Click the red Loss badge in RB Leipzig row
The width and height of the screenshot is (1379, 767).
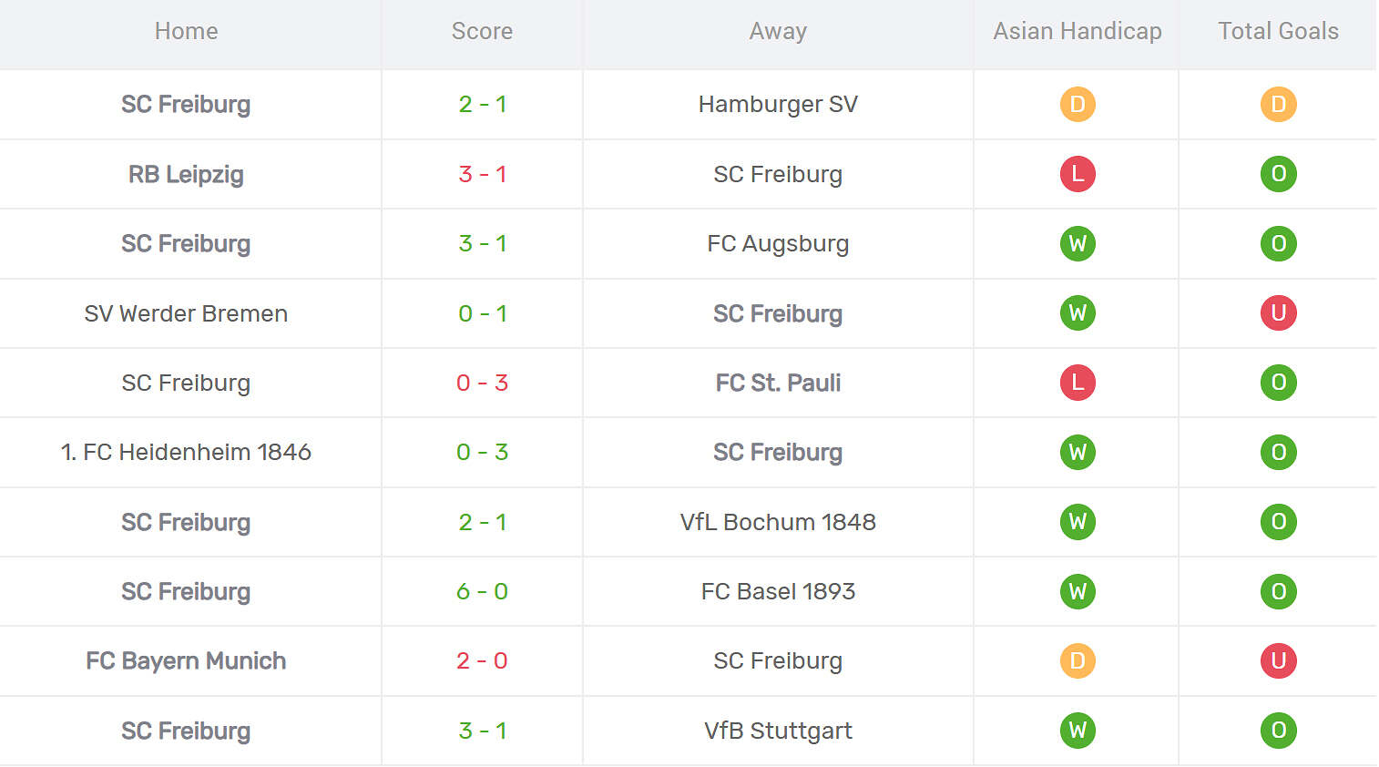[1078, 174]
